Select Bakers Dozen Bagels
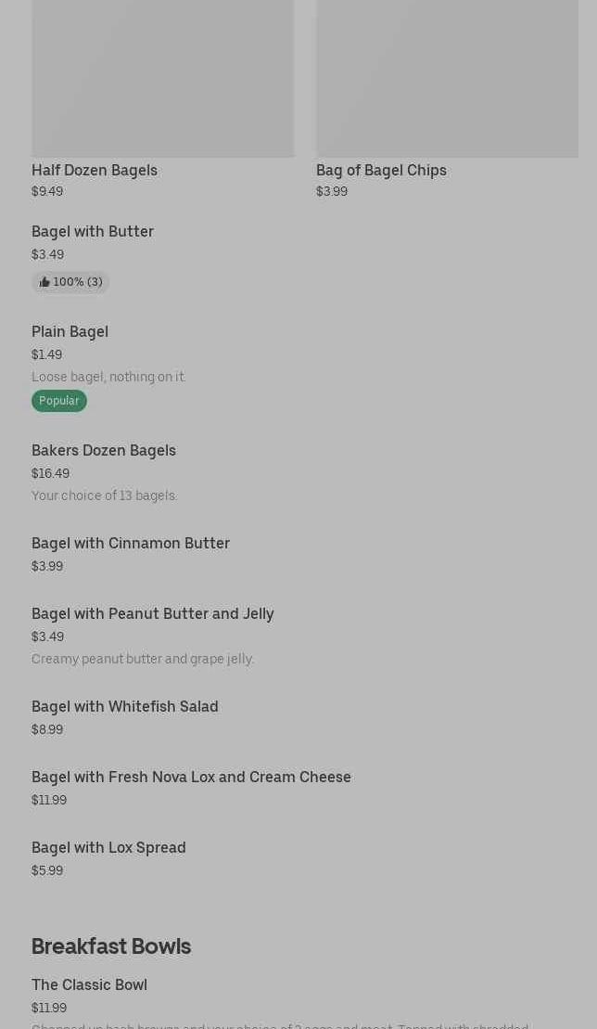The image size is (597, 1029). click(104, 450)
